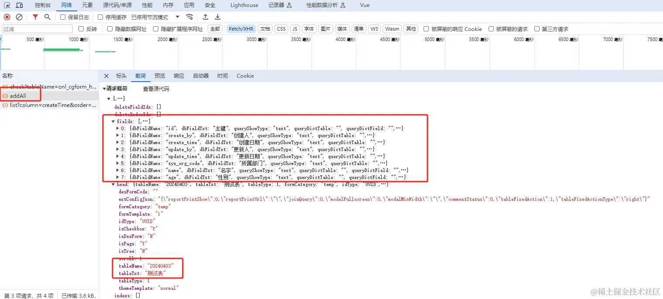The width and height of the screenshot is (663, 299).
Task: Expand field 1 create_by entry
Action: click(x=118, y=135)
